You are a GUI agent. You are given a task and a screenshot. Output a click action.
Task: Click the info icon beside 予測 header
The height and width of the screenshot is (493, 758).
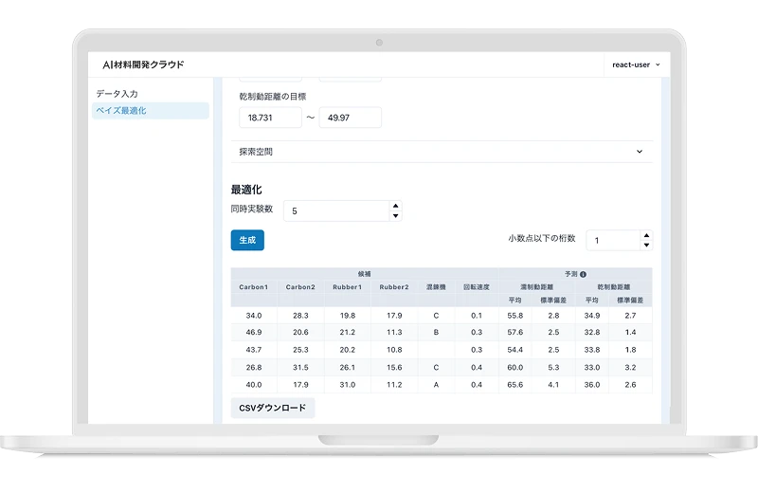(x=583, y=274)
